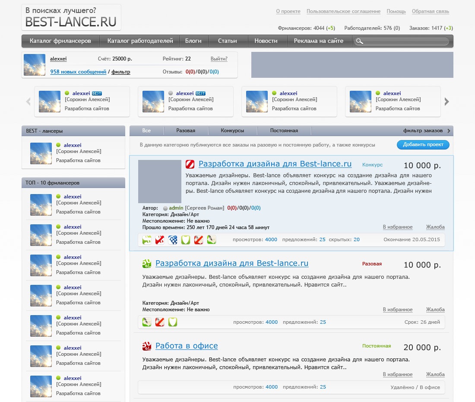Show next freelancers with the right carousel arrow
This screenshot has width=475, height=402.
click(446, 102)
